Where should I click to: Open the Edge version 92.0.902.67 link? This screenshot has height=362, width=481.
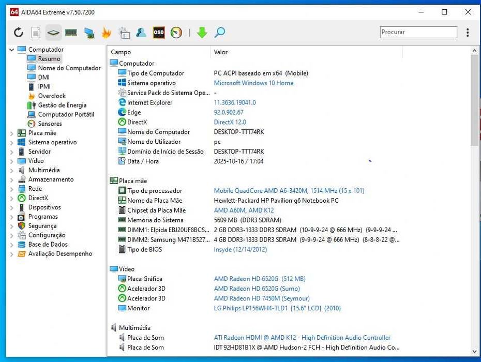pos(229,112)
